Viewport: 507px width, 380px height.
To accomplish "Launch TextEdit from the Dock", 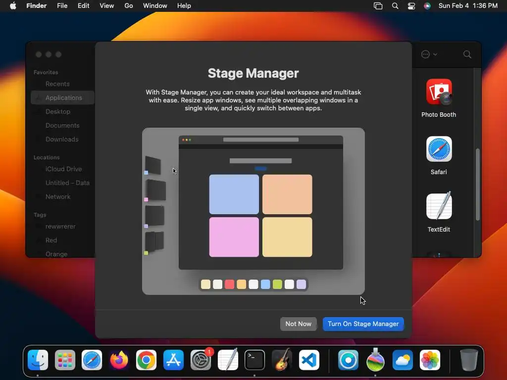I will [228, 360].
